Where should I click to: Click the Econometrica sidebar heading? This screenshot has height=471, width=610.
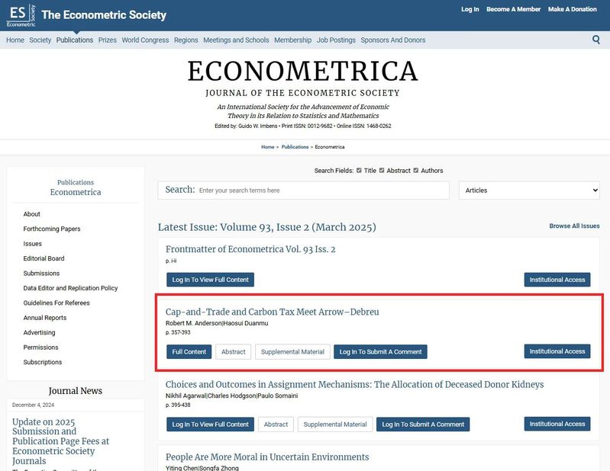[x=76, y=192]
